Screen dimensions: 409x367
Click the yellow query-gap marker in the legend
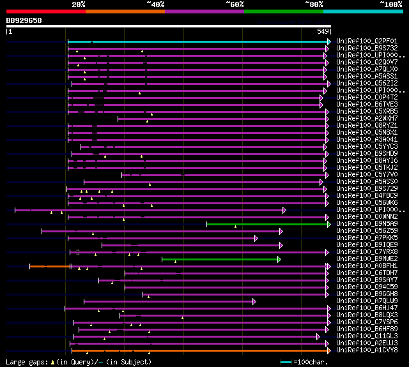click(x=52, y=363)
